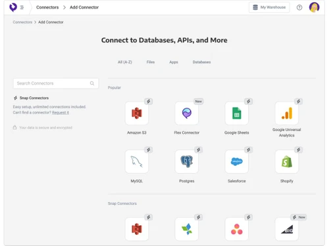Click the Postgres label text
The width and height of the screenshot is (329, 246).
point(187,181)
